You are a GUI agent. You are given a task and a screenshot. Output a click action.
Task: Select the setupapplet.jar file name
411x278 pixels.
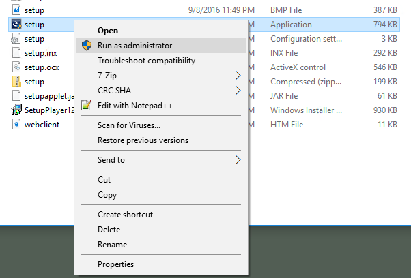tap(49, 96)
